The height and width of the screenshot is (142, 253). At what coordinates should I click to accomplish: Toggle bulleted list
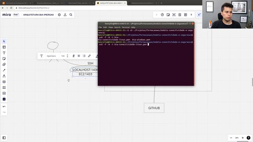click(x=84, y=56)
